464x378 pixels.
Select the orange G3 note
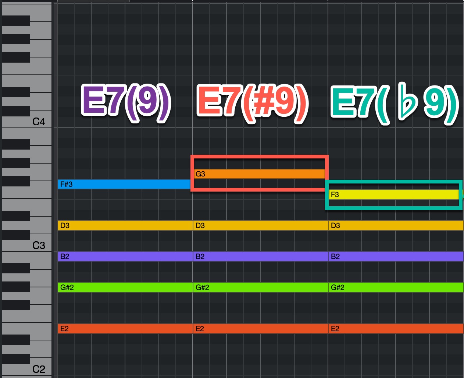pos(260,174)
